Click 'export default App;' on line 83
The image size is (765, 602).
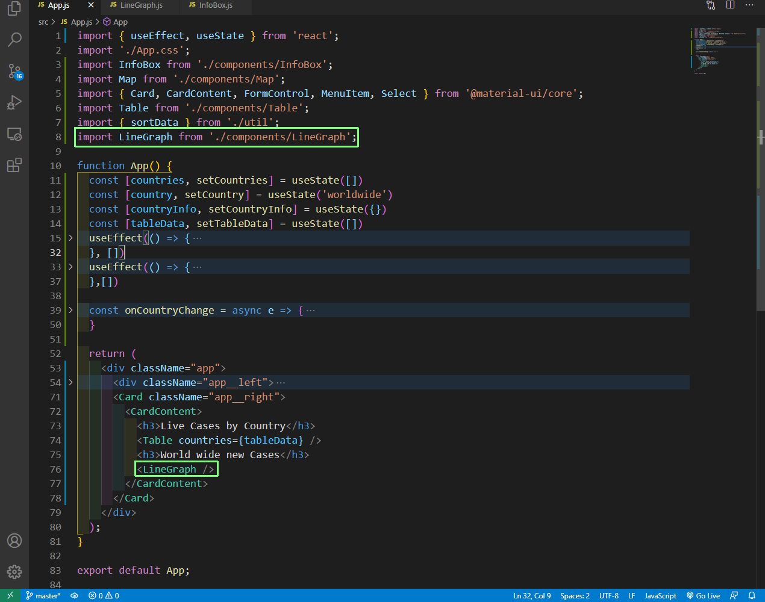click(x=133, y=570)
